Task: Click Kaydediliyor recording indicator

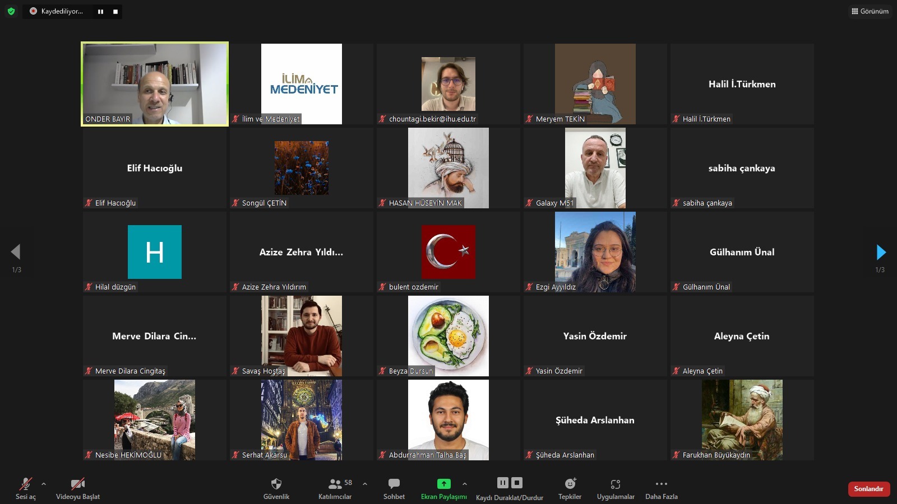Action: (x=56, y=11)
